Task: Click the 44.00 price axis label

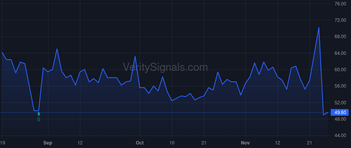Action: 340,136
